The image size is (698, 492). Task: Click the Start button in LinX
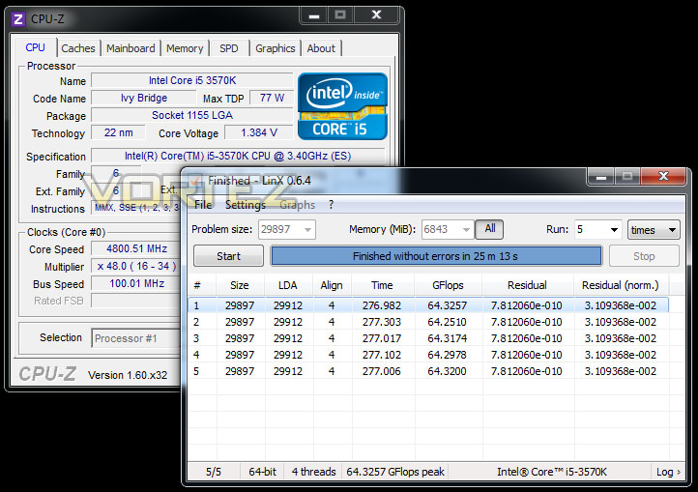click(228, 256)
